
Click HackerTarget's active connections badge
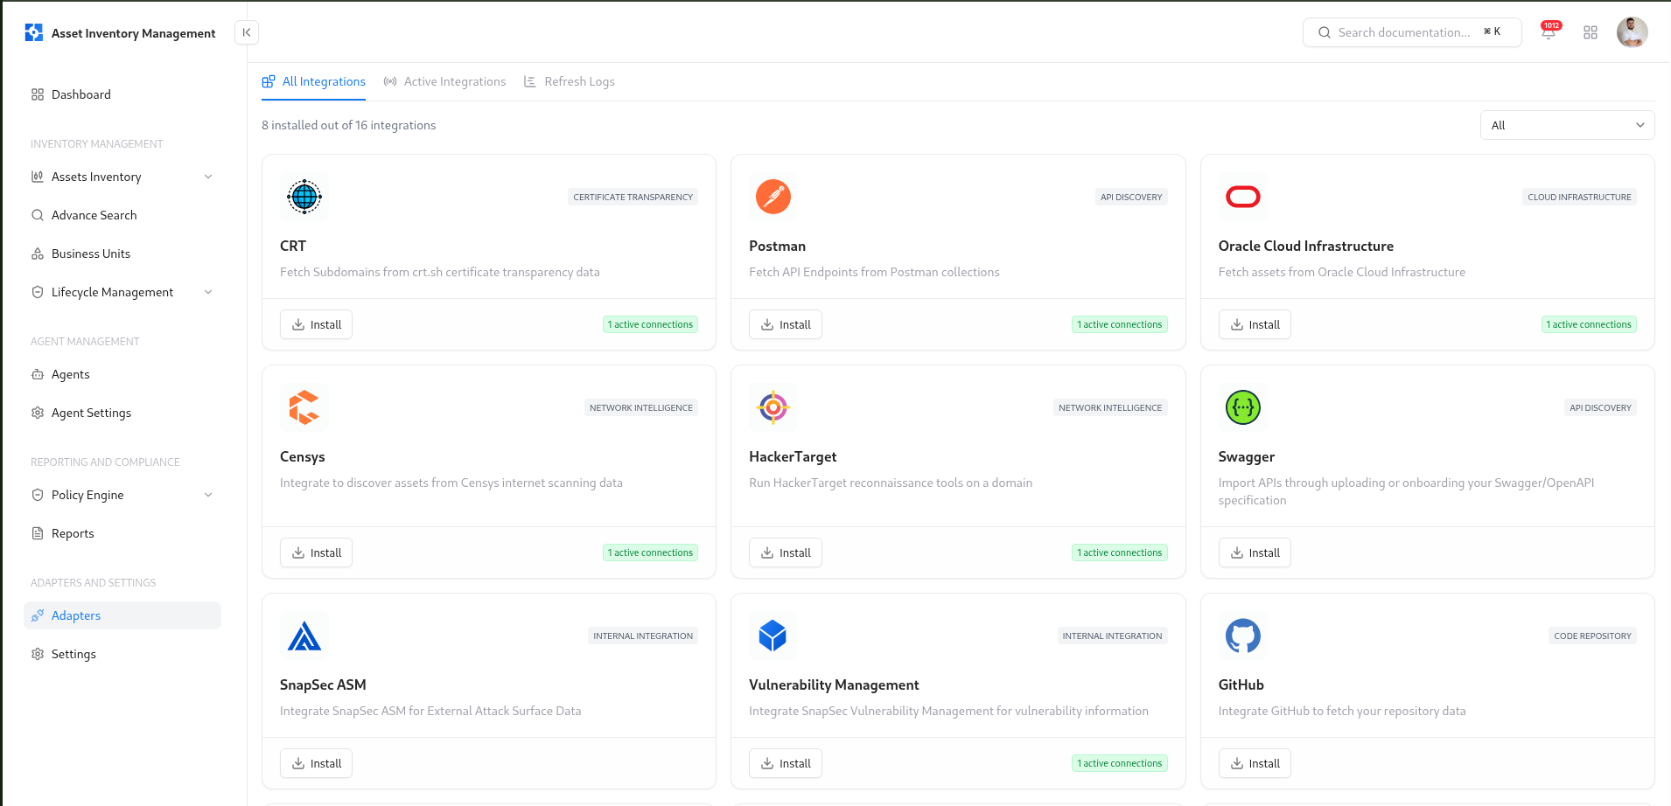pos(1120,552)
